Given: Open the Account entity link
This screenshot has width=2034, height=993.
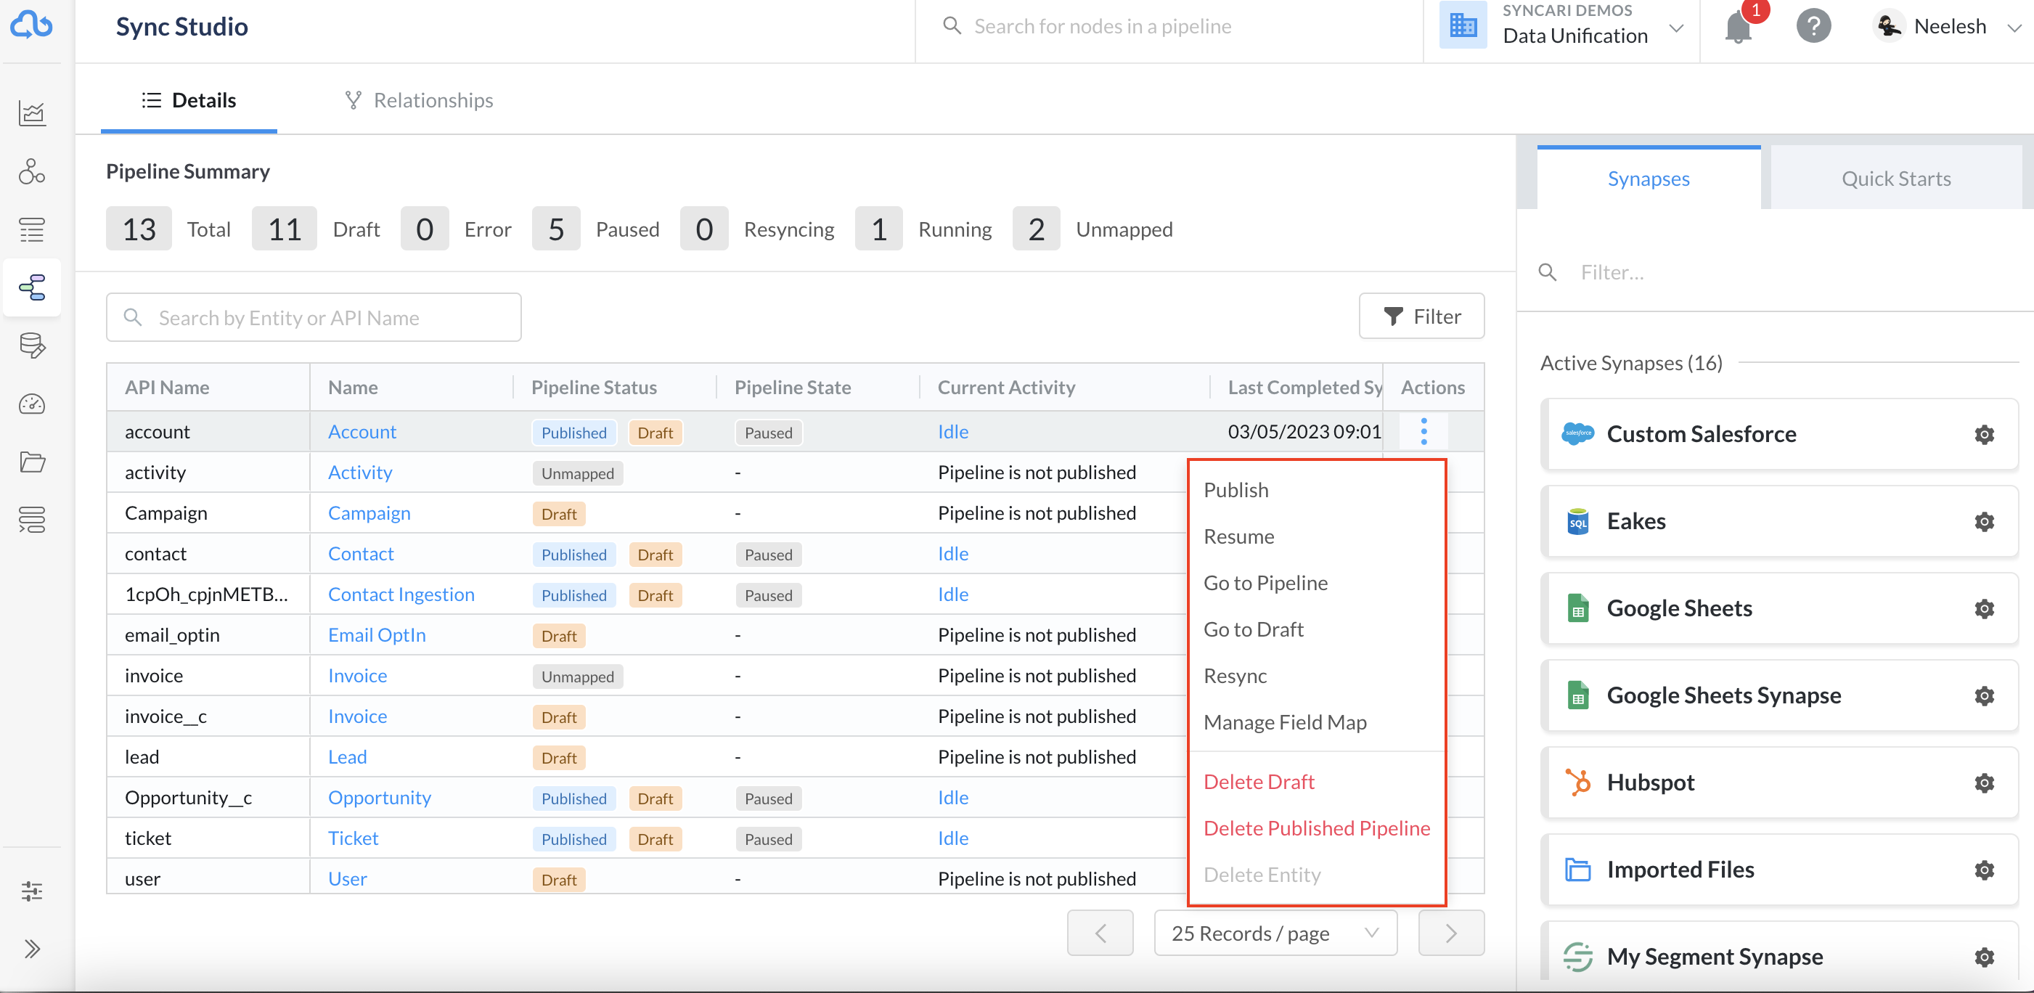Looking at the screenshot, I should click(x=362, y=432).
